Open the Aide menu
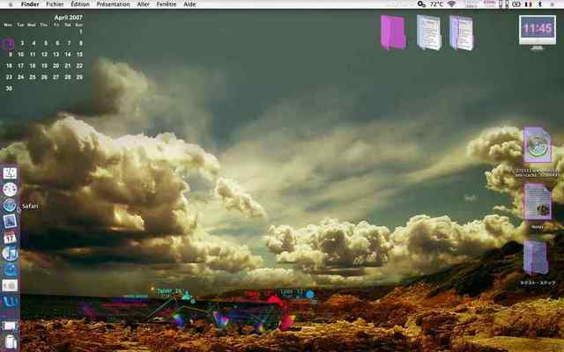Image resolution: width=564 pixels, height=352 pixels. tap(190, 4)
